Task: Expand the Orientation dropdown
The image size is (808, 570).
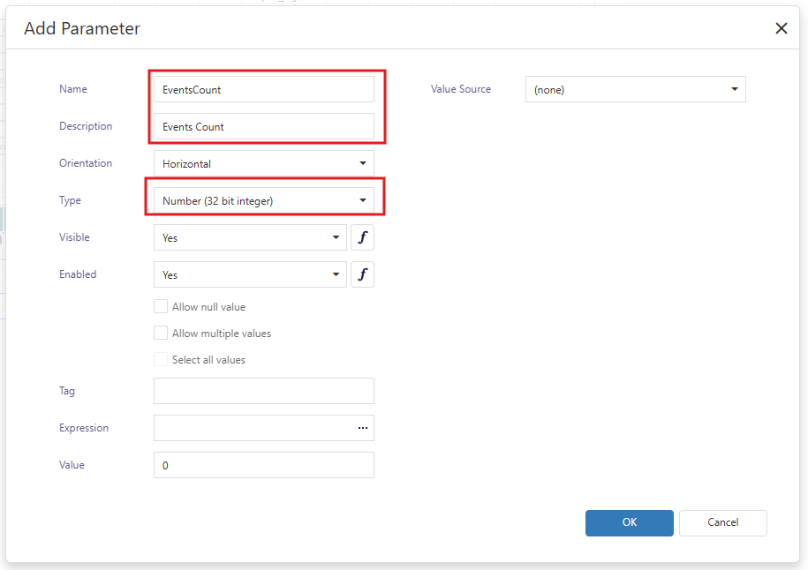Action: pyautogui.click(x=263, y=163)
